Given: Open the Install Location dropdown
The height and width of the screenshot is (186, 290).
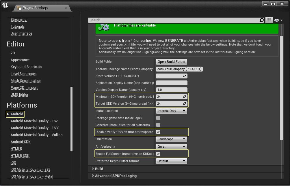Looking at the screenshot, I should pyautogui.click(x=172, y=111).
